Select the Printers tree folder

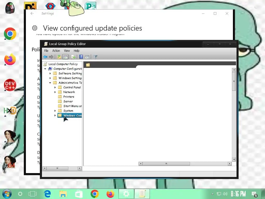69,97
